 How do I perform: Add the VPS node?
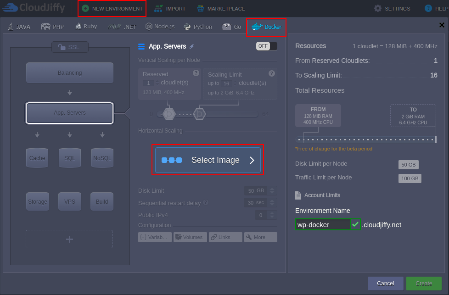coord(70,201)
